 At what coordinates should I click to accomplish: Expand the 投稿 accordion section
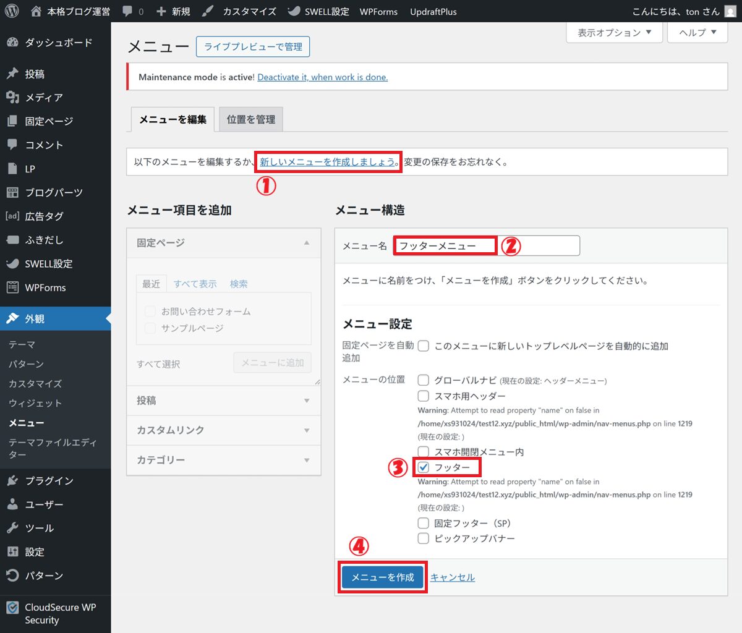coord(223,401)
